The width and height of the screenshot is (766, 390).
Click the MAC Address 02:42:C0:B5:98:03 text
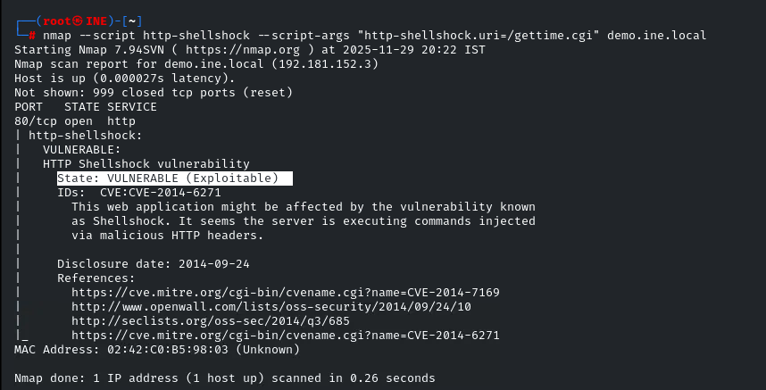[x=131, y=350]
